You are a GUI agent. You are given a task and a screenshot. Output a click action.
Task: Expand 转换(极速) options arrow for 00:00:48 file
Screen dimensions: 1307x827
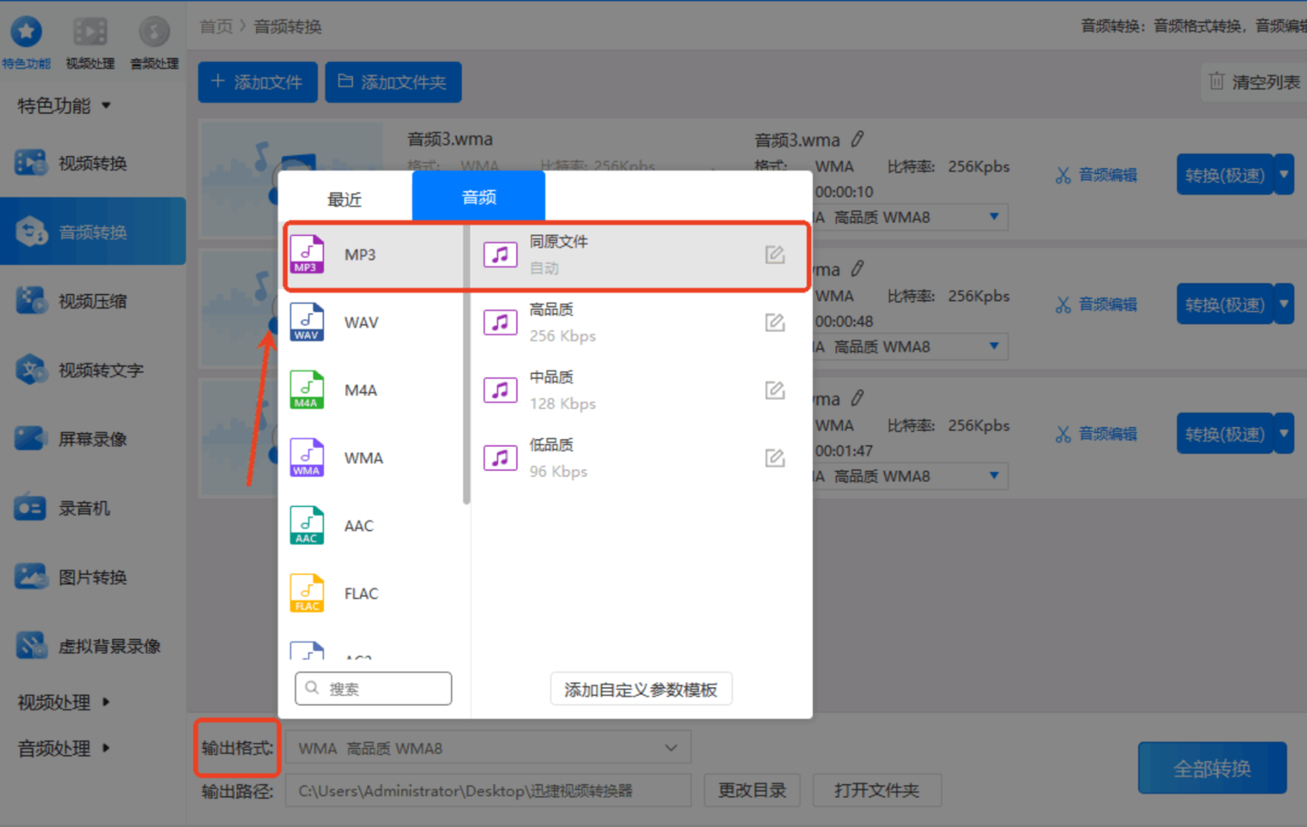coord(1284,304)
